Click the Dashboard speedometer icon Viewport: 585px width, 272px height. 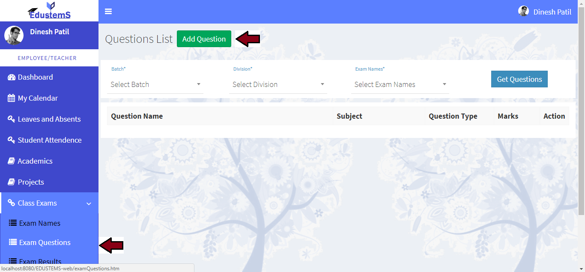12,77
